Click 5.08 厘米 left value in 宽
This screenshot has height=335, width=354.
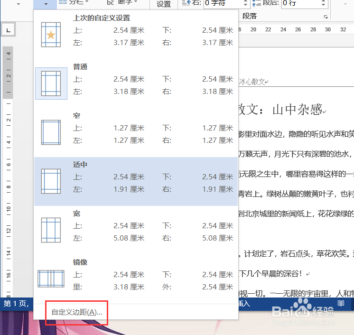click(129, 238)
